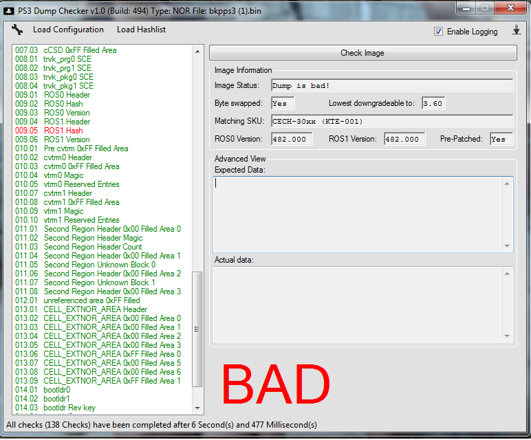This screenshot has width=531, height=440.
Task: Click checklist scrollbar down arrow
Action: tap(197, 408)
